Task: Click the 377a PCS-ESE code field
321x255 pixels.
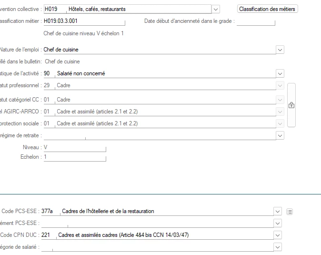Action: pyautogui.click(x=50, y=211)
